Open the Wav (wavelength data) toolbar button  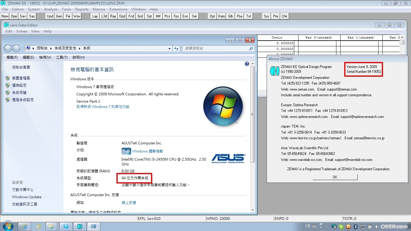(x=77, y=16)
